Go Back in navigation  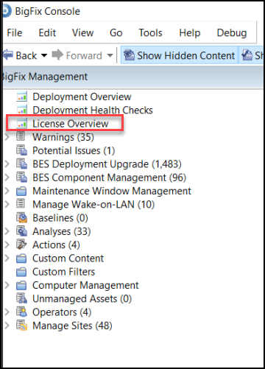coord(20,55)
